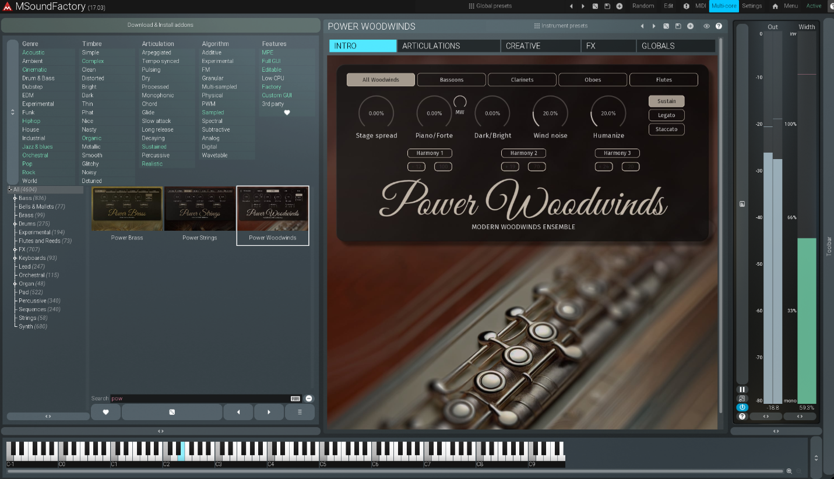Click the favorites heart button below search
The height and width of the screenshot is (479, 834).
click(x=105, y=412)
